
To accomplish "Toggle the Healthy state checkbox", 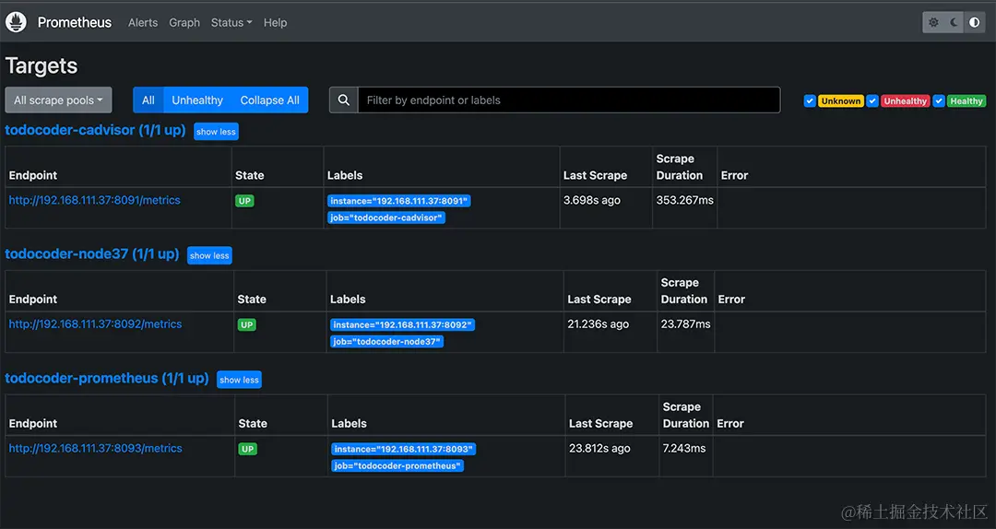I will point(939,101).
